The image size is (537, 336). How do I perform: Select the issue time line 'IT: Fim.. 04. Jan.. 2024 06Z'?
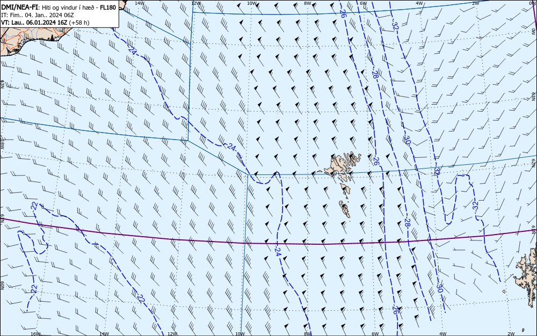(x=38, y=15)
